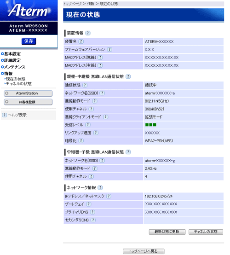Click 接続中 status value
The height and width of the screenshot is (255, 230).
click(x=151, y=85)
